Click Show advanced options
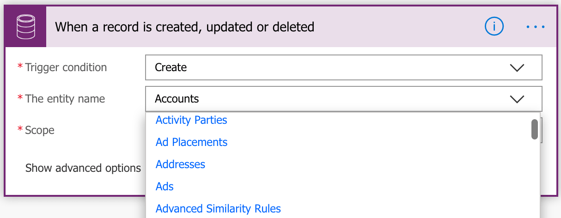The image size is (561, 218). 83,168
